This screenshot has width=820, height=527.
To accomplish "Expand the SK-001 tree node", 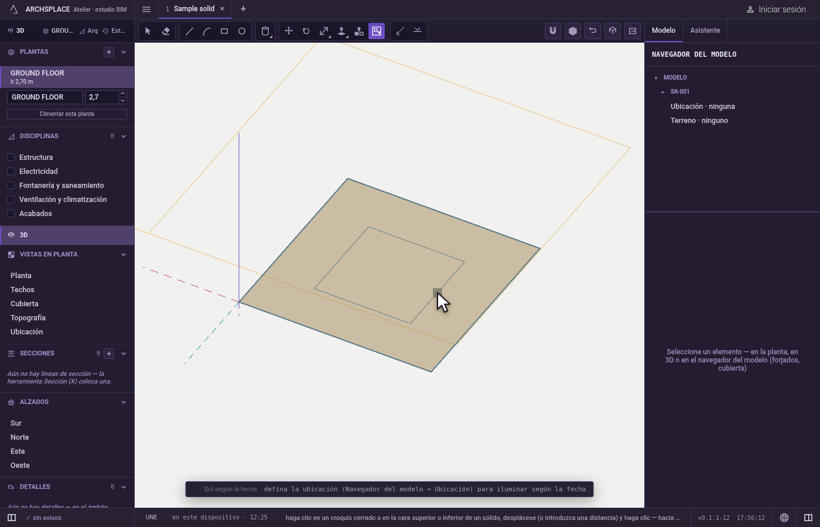I will point(663,92).
